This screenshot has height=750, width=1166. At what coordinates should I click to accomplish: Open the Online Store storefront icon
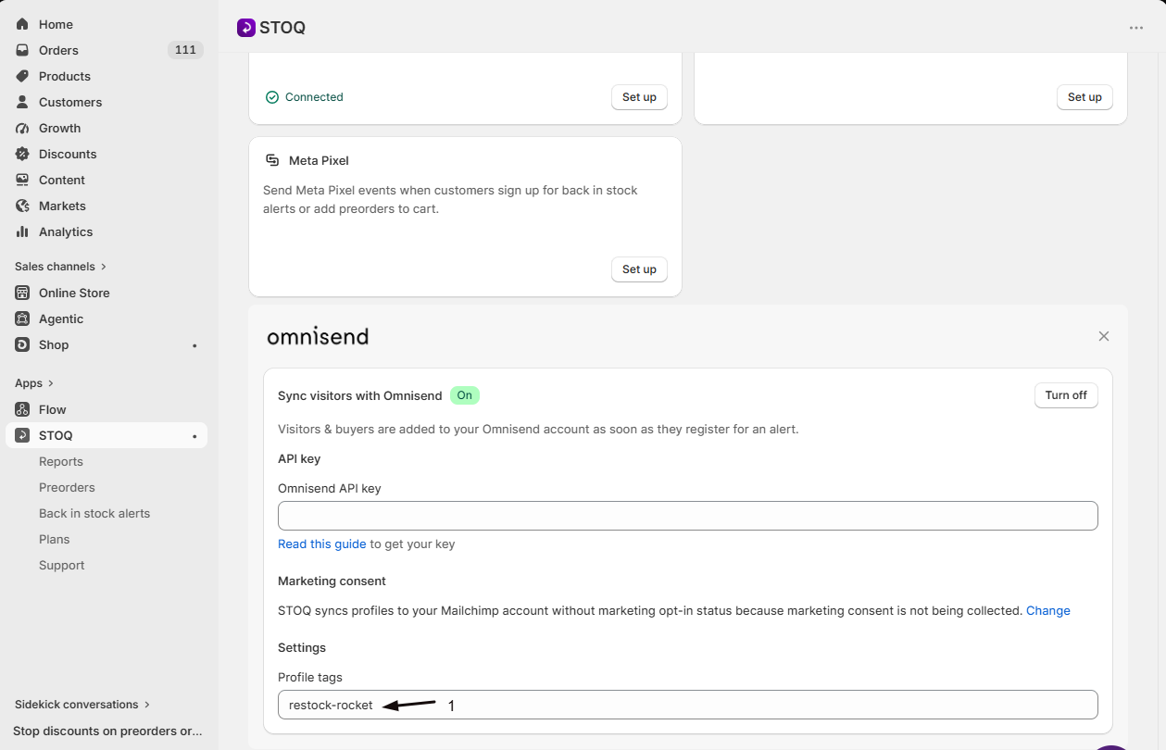tap(22, 293)
